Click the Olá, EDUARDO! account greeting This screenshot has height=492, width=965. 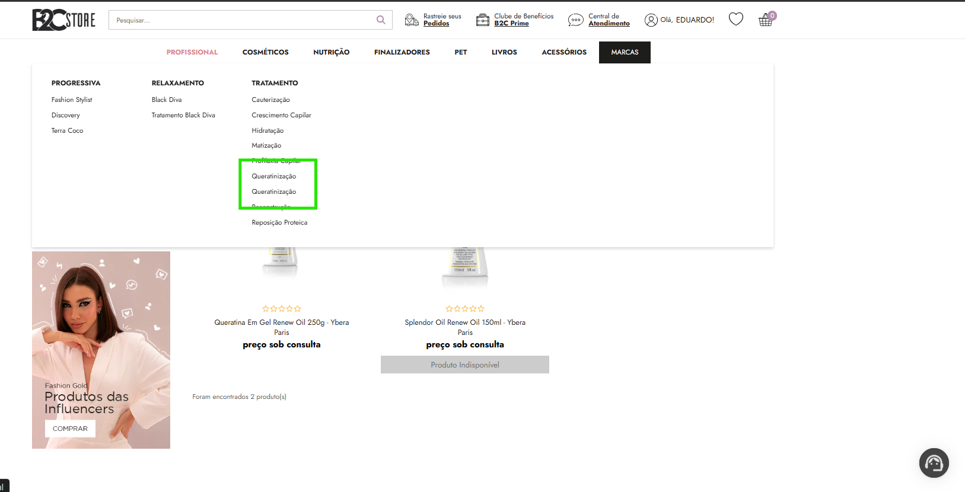pos(687,20)
